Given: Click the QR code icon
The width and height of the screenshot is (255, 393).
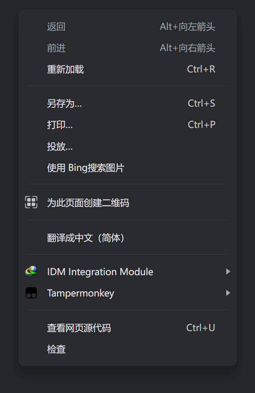Looking at the screenshot, I should [31, 202].
